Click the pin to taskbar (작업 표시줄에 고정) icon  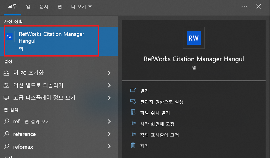coord(133,135)
